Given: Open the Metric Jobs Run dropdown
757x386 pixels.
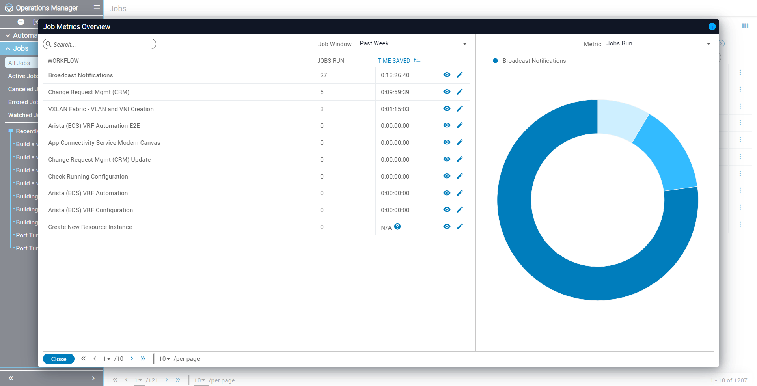Looking at the screenshot, I should [x=658, y=43].
